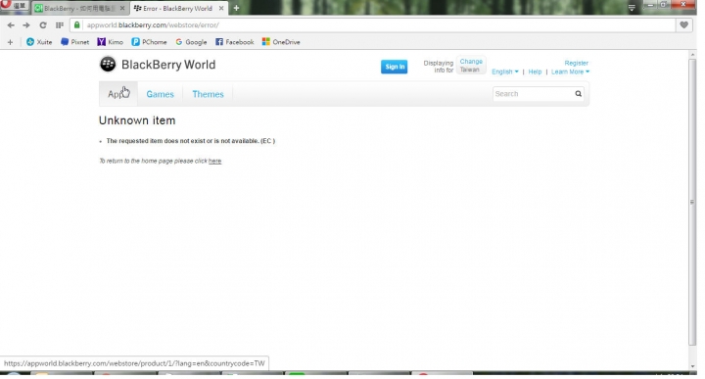Click the 'here' link to return home

(x=214, y=161)
